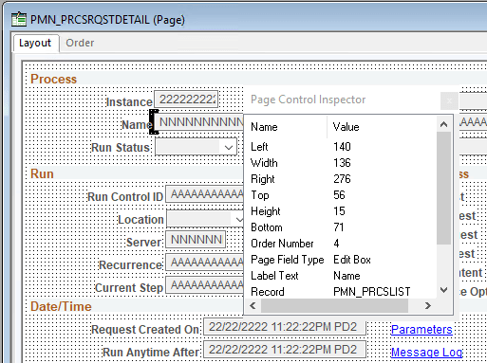Select the Run Anytime After field

(285, 350)
